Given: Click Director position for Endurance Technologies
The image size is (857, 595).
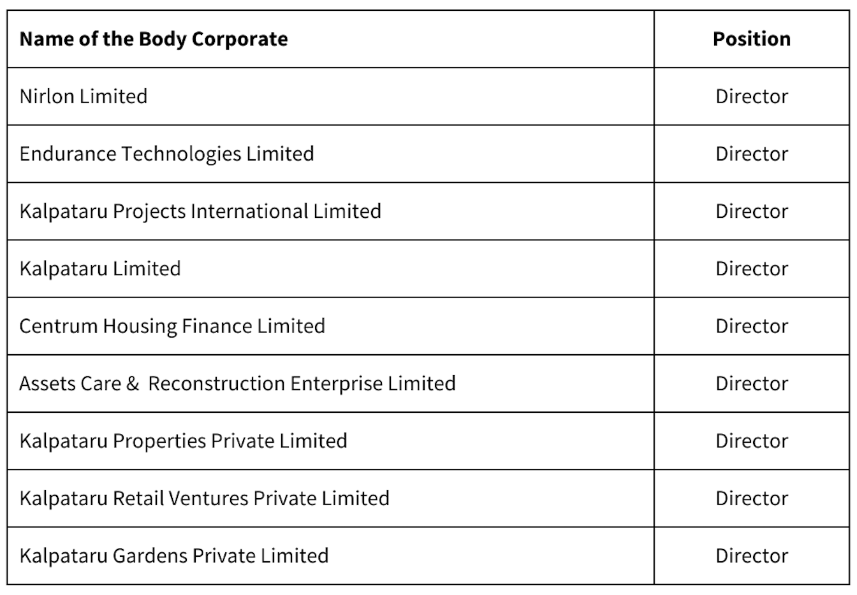Looking at the screenshot, I should [x=751, y=154].
